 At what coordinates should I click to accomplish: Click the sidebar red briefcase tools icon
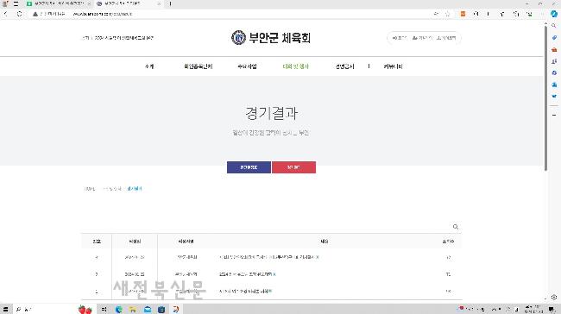coord(554,49)
